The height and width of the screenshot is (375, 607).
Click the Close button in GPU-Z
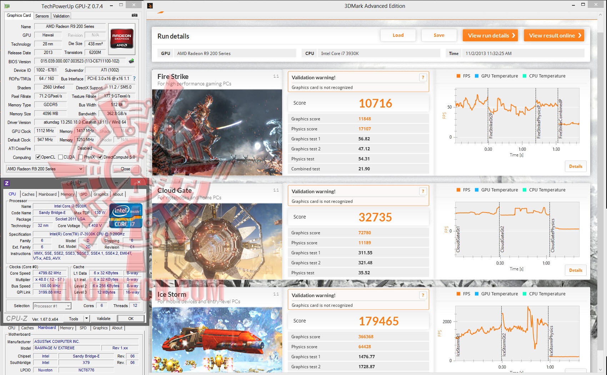125,169
